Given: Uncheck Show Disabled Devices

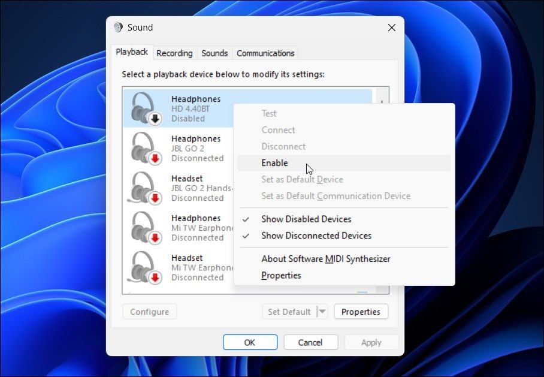Looking at the screenshot, I should tap(306, 219).
